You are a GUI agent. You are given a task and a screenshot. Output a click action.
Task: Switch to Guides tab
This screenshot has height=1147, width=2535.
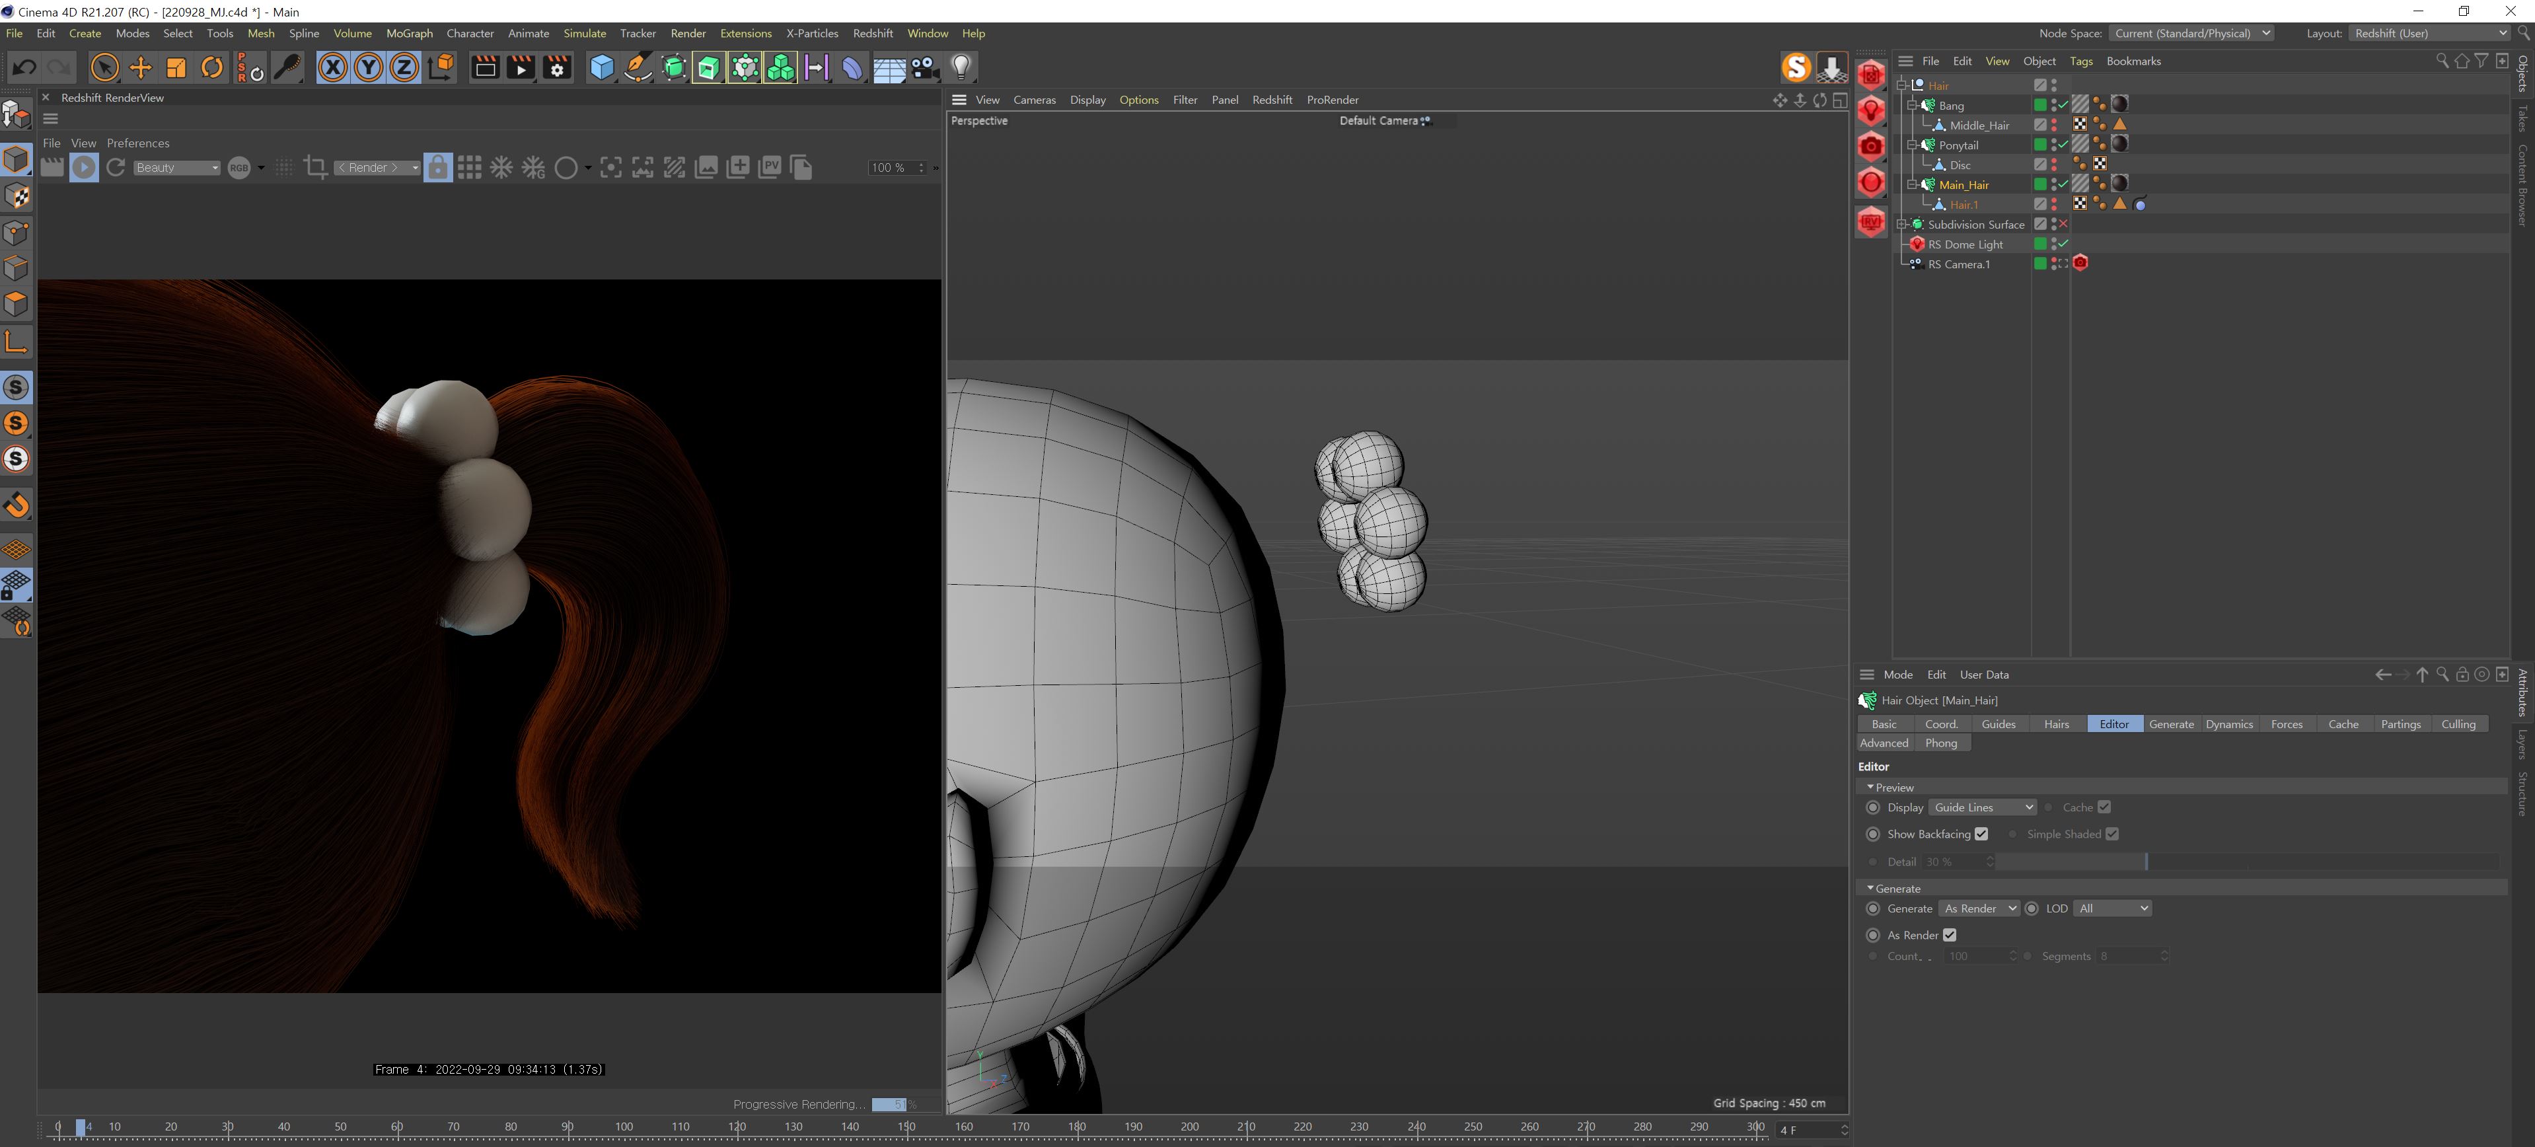point(1998,723)
